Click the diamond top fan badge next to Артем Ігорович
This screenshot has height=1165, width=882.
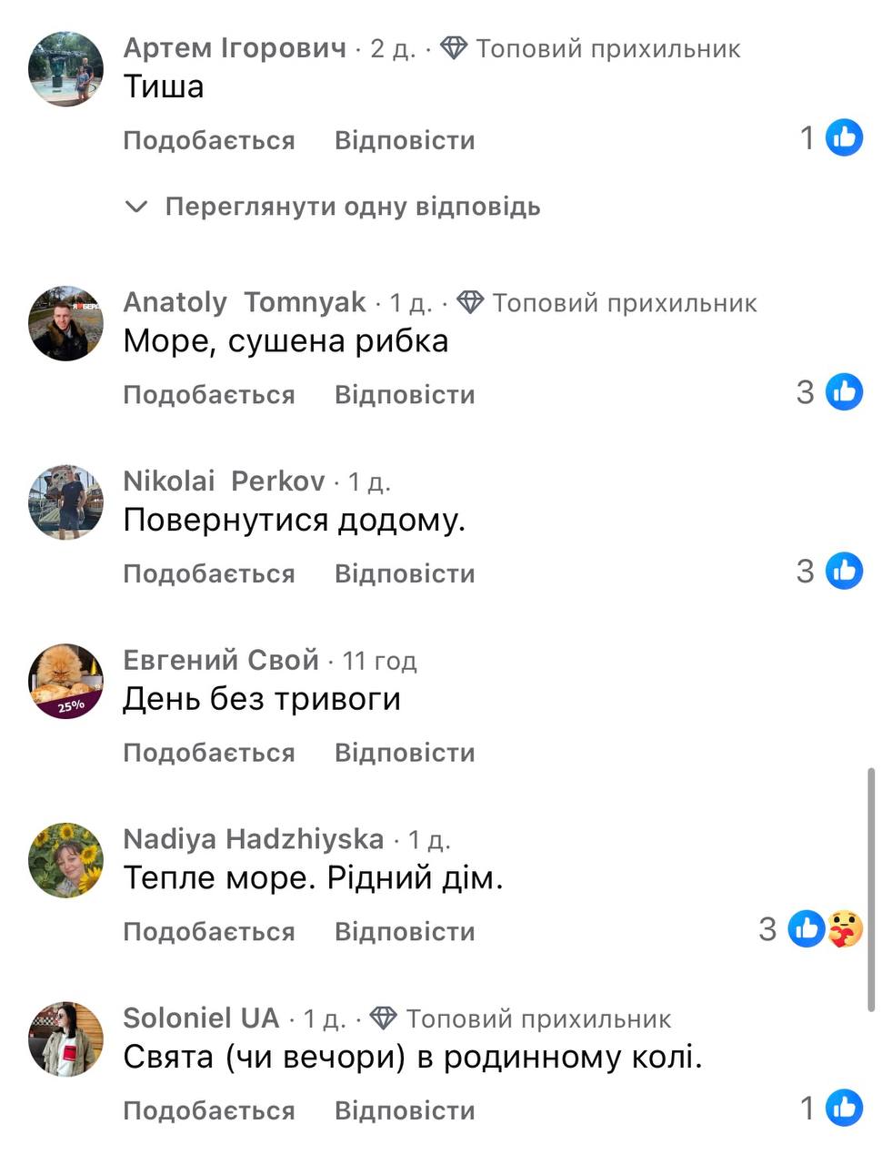(454, 48)
